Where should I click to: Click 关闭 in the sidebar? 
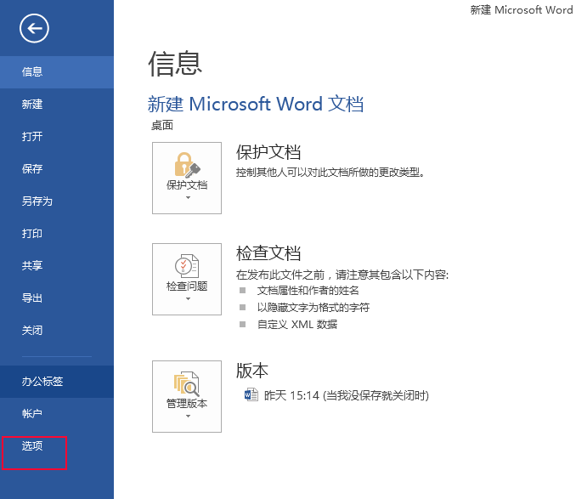[x=57, y=331]
